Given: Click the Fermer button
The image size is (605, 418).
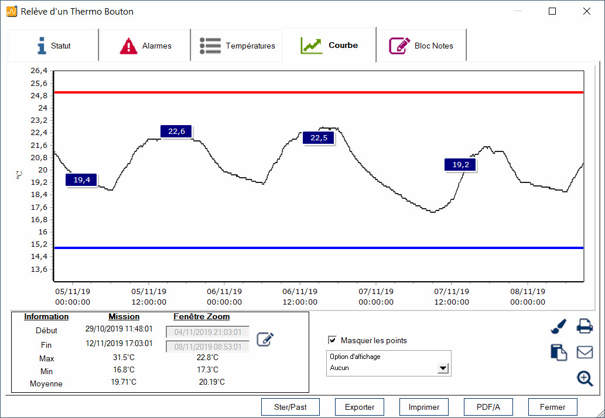Looking at the screenshot, I should click(552, 407).
